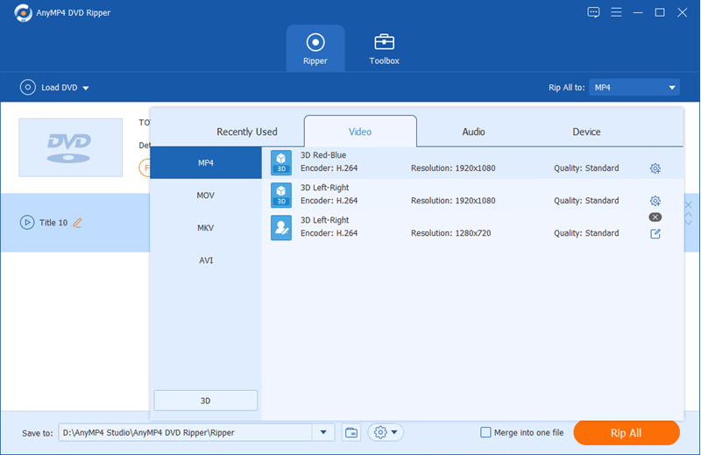Open the output folder icon
The image size is (701, 455).
tap(351, 432)
